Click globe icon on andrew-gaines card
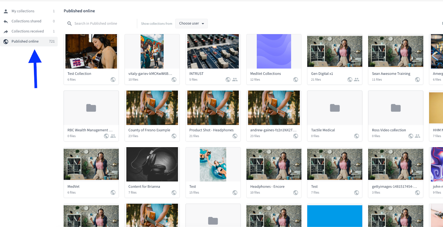 click(296, 136)
